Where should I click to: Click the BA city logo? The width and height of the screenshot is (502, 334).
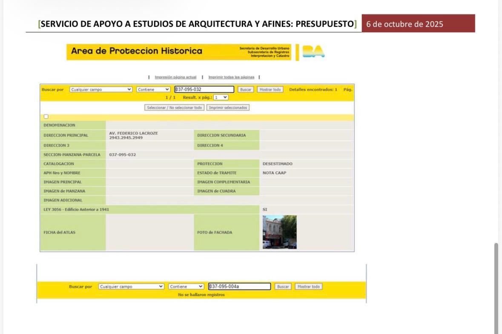coord(313,51)
